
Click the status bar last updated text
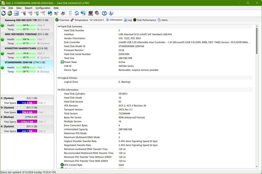click(28, 172)
